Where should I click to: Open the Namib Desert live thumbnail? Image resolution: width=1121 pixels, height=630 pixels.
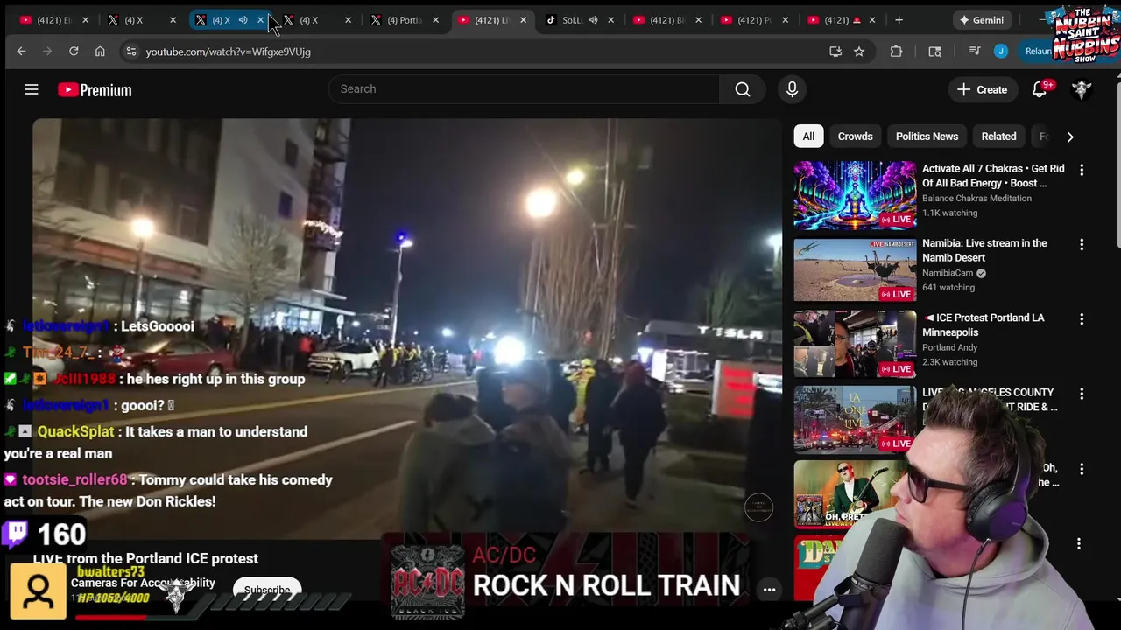pyautogui.click(x=855, y=269)
